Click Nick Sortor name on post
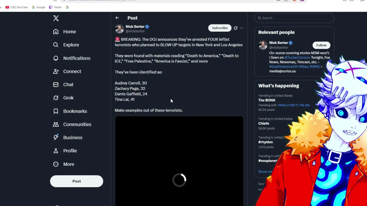 pos(135,27)
